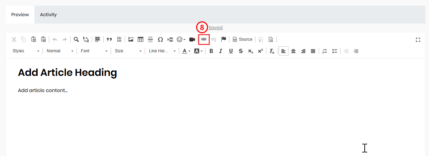The width and height of the screenshot is (429, 156).
Task: Open the Size dropdown
Action: [128, 51]
